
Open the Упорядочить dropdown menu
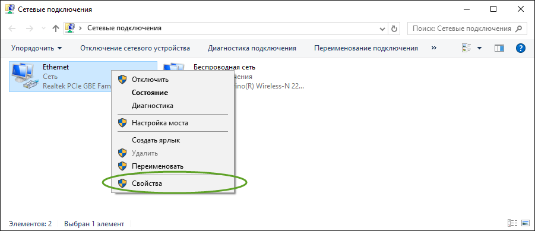[36, 49]
